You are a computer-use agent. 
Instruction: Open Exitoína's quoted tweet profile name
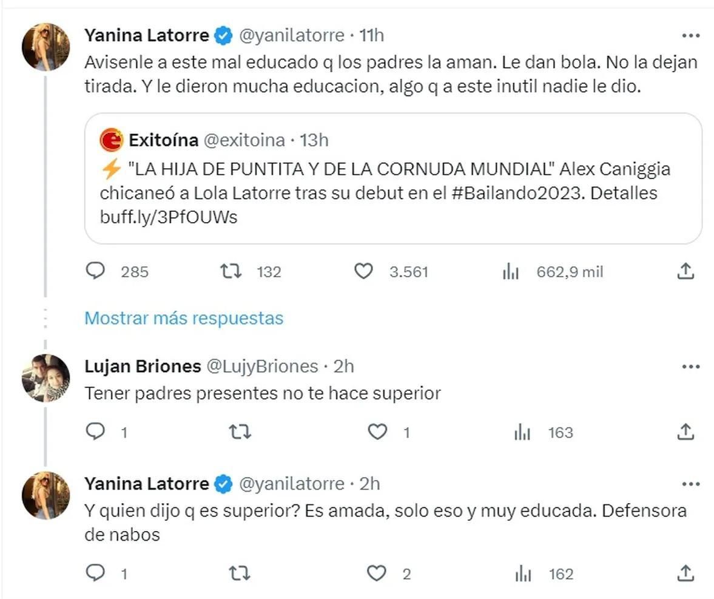tap(163, 141)
